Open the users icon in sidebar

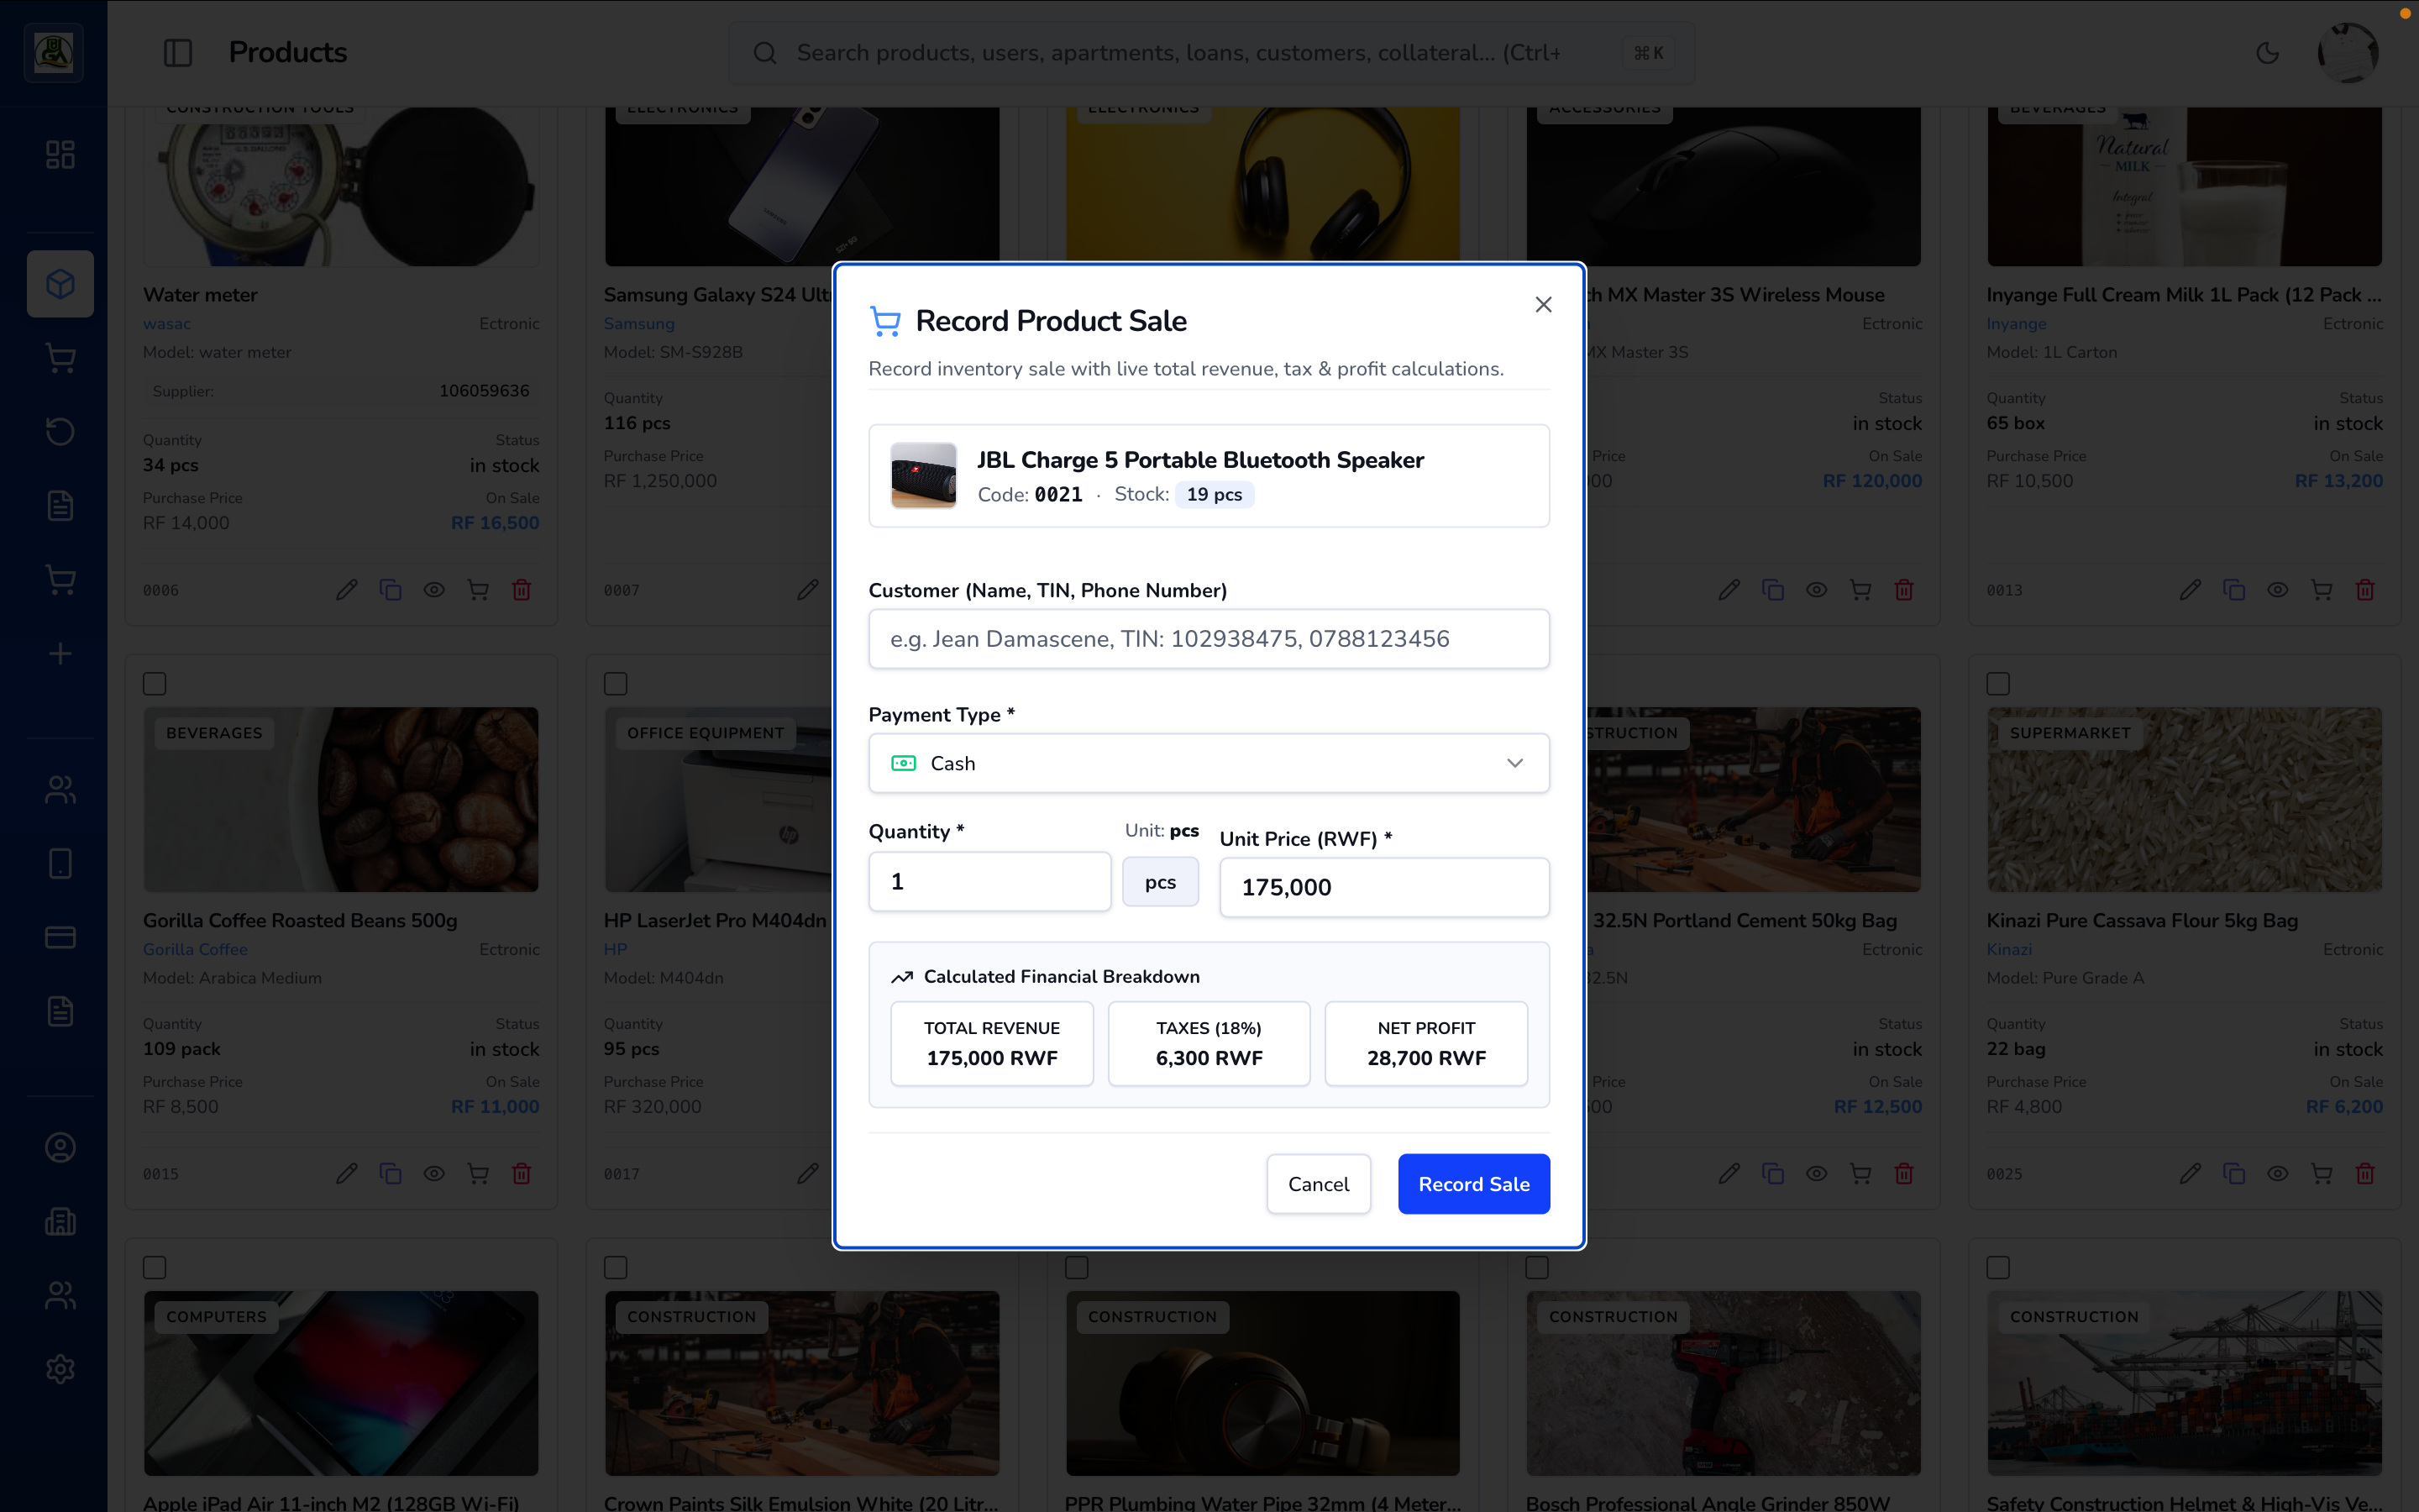pyautogui.click(x=60, y=790)
